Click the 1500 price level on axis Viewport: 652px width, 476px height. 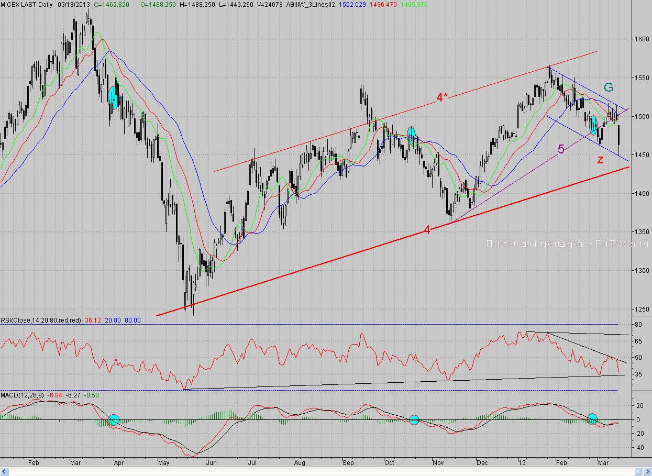642,116
